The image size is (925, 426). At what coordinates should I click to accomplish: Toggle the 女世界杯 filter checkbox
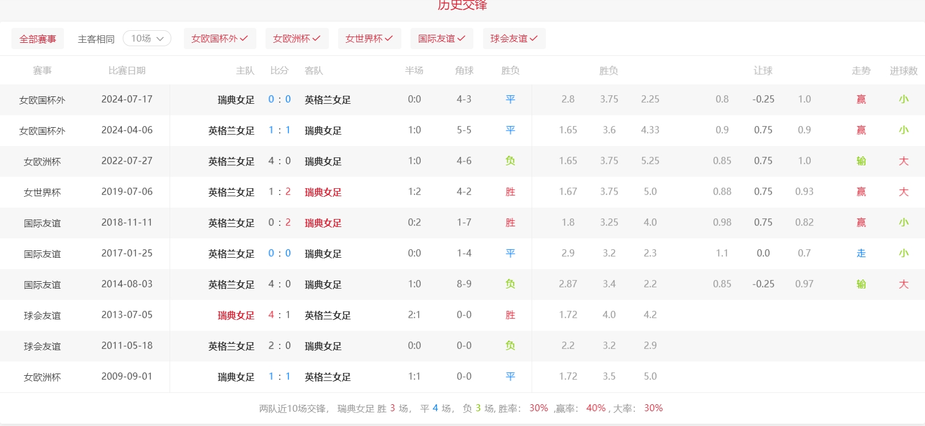[x=369, y=39]
